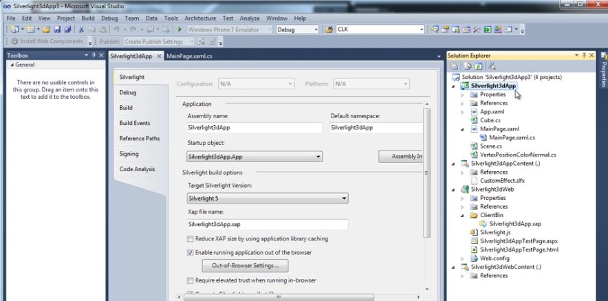
Task: Open the Project menu
Action: click(x=66, y=18)
